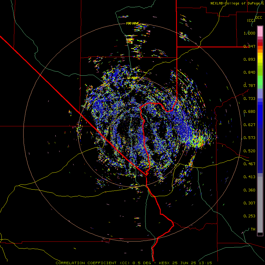Click the TH threshold label
265x265 pixels.
pyautogui.click(x=253, y=229)
